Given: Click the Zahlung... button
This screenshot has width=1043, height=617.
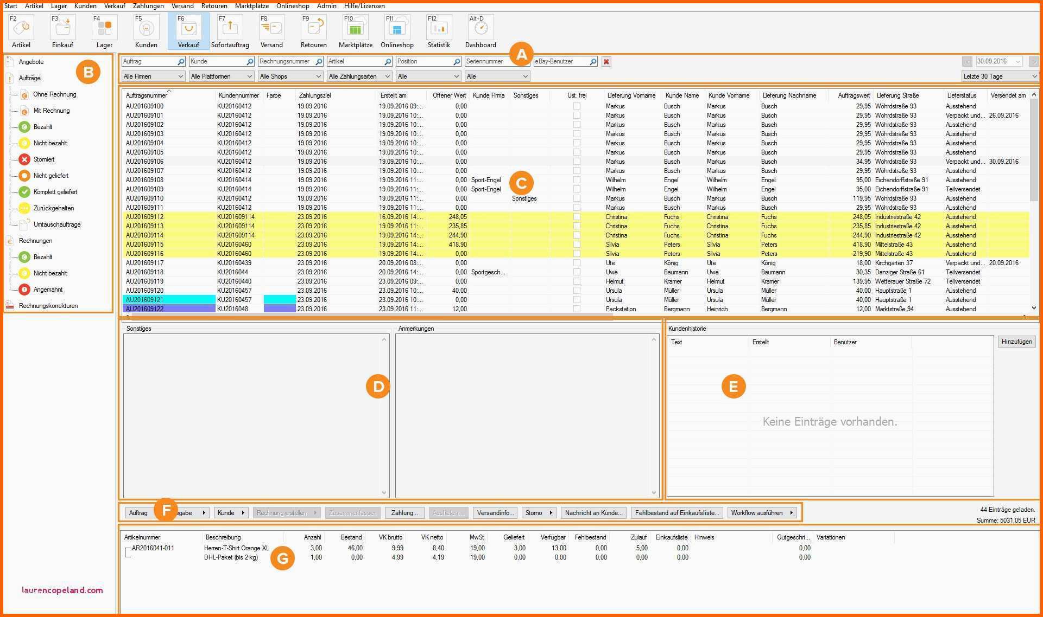Looking at the screenshot, I should pyautogui.click(x=404, y=513).
